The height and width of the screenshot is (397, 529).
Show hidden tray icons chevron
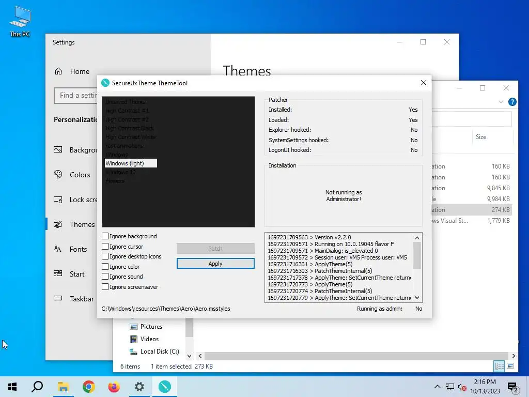[437, 387]
